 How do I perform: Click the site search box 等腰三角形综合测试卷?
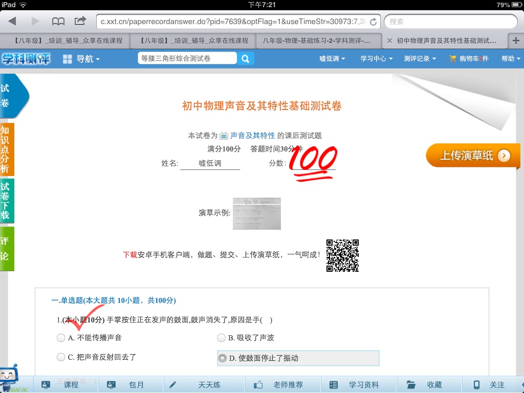pos(187,59)
